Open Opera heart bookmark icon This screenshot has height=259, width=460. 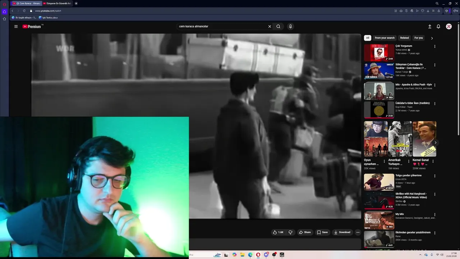click(423, 11)
